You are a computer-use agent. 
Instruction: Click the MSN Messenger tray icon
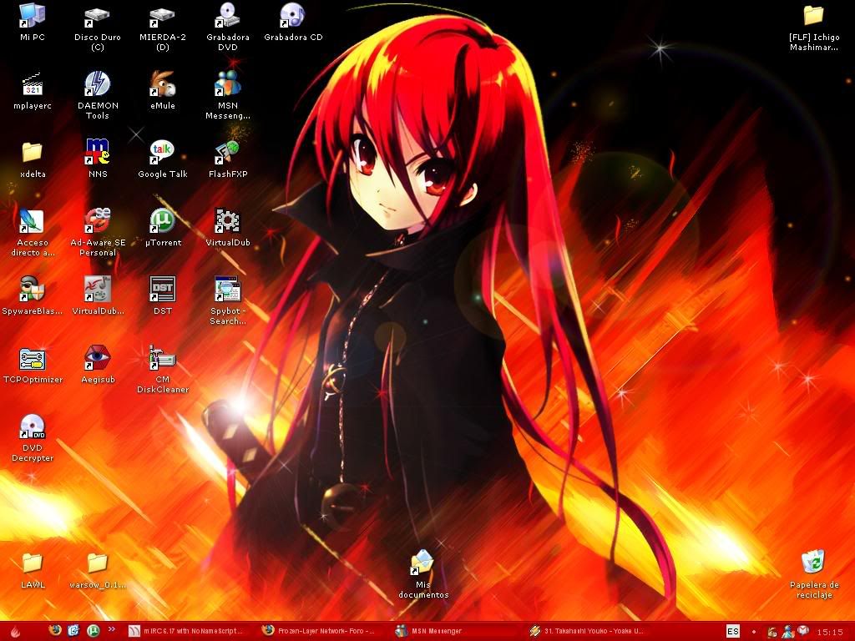tap(787, 632)
